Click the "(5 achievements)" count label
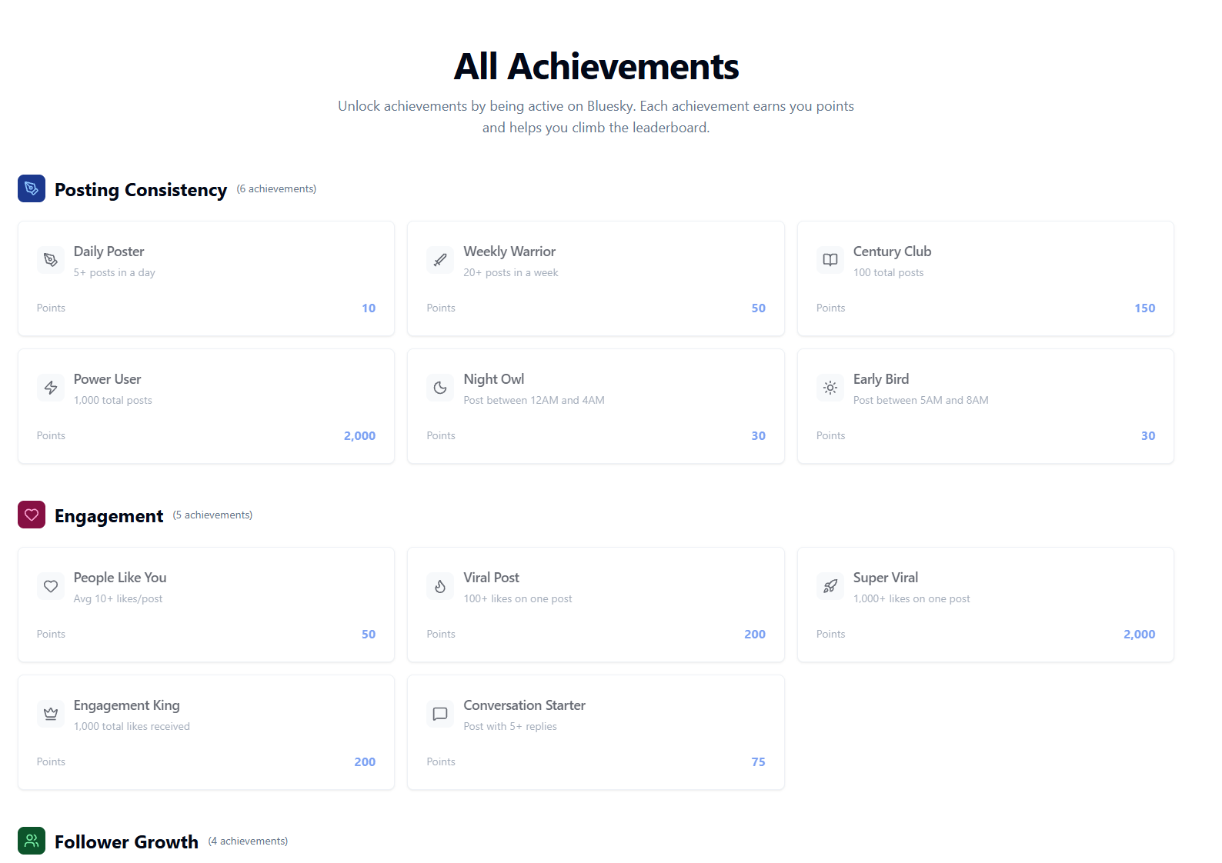This screenshot has width=1222, height=863. 212,515
